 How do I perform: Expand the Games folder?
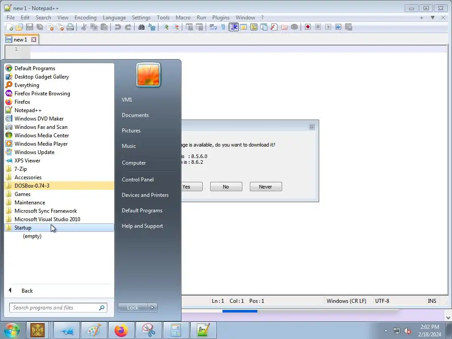point(59,194)
